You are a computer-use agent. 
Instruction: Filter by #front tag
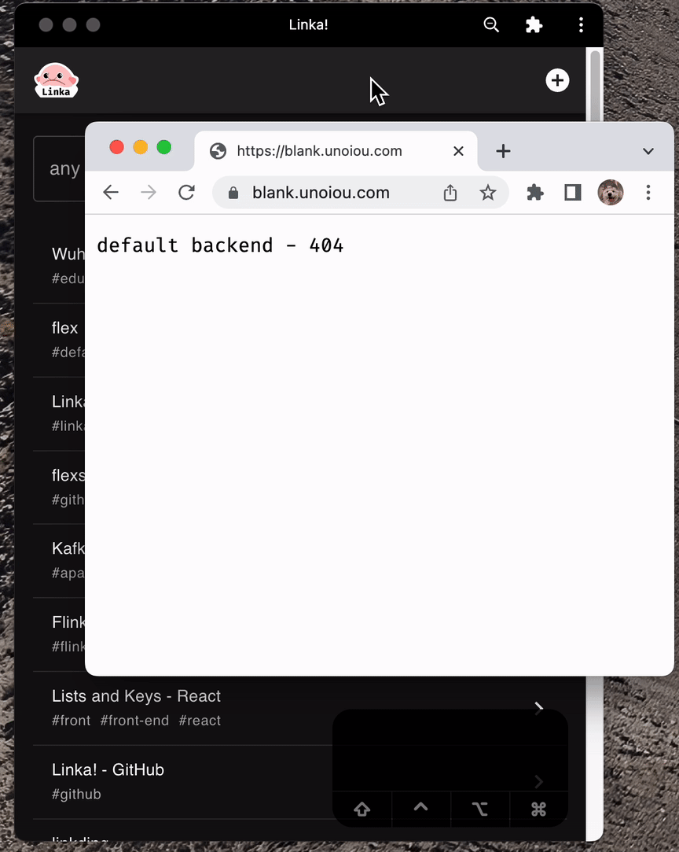point(71,721)
